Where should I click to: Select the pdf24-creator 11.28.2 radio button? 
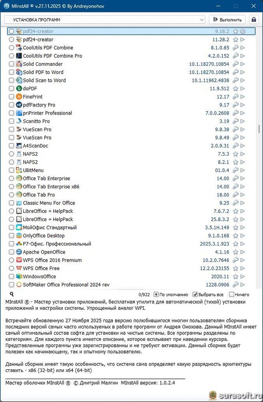(11, 40)
